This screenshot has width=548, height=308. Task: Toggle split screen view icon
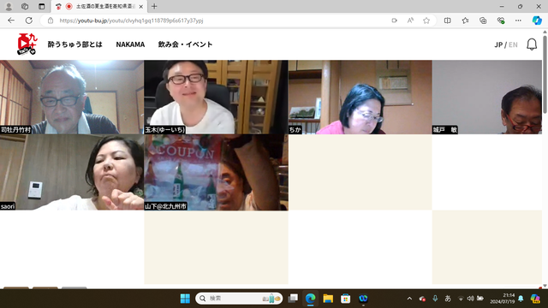point(447,21)
